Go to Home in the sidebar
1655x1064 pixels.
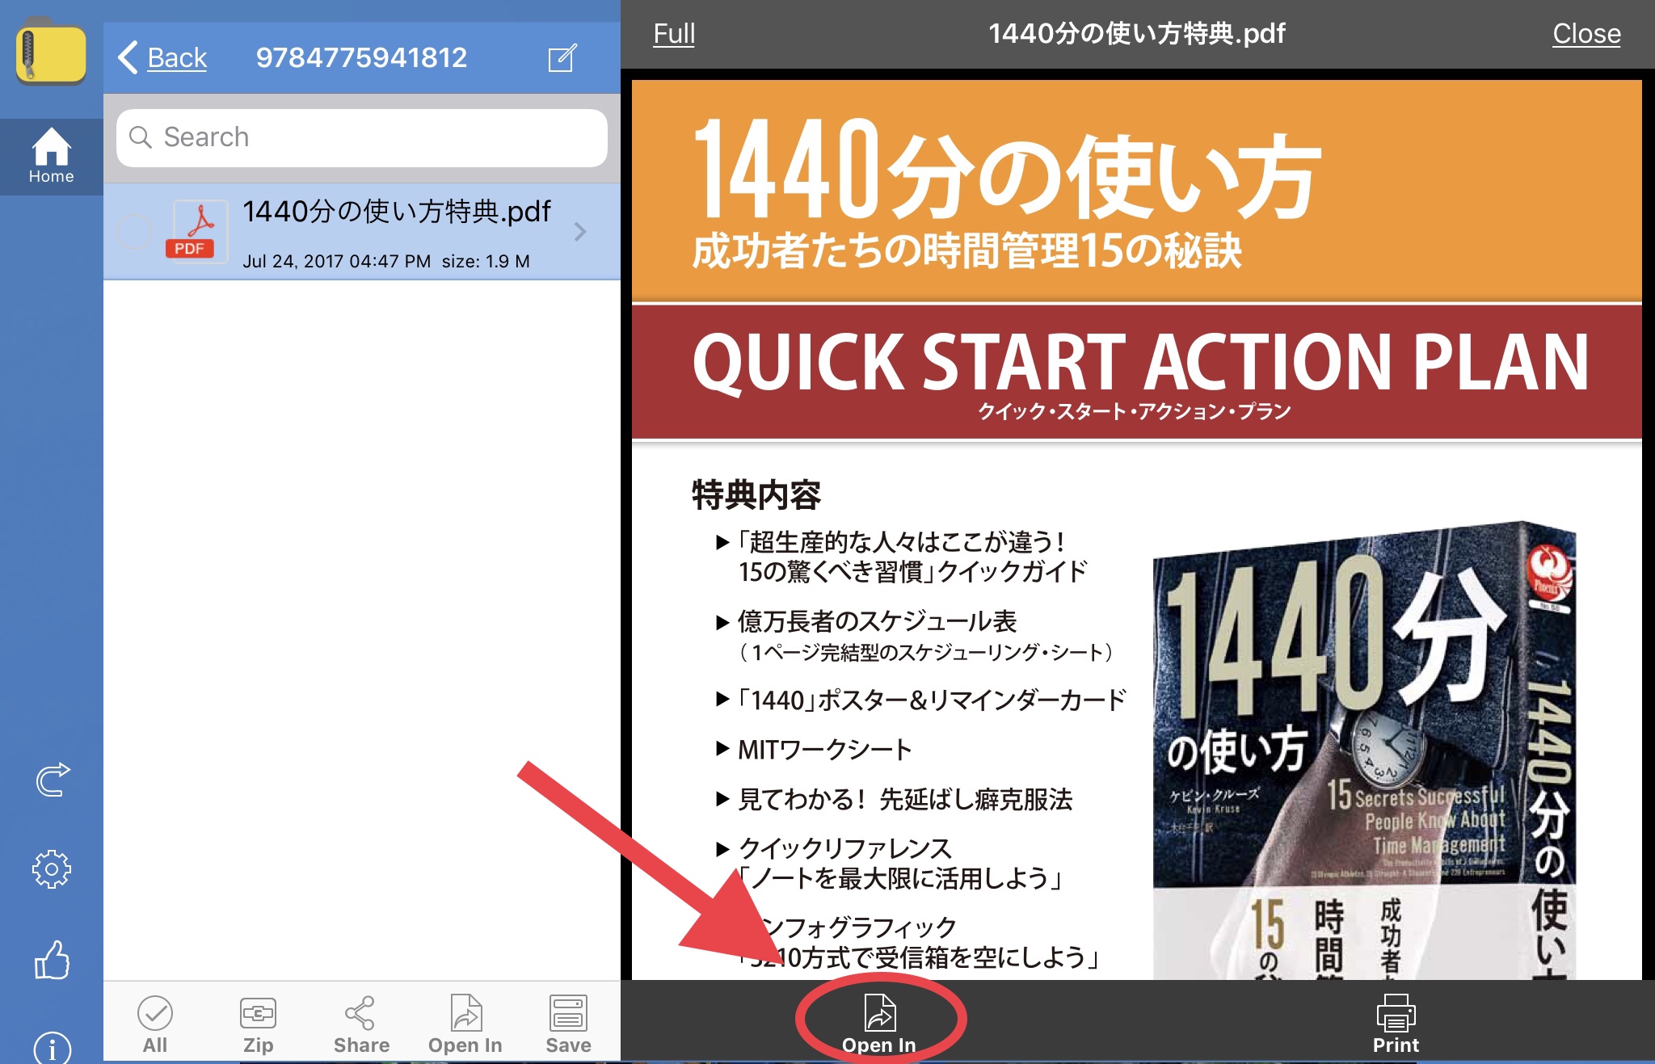51,156
